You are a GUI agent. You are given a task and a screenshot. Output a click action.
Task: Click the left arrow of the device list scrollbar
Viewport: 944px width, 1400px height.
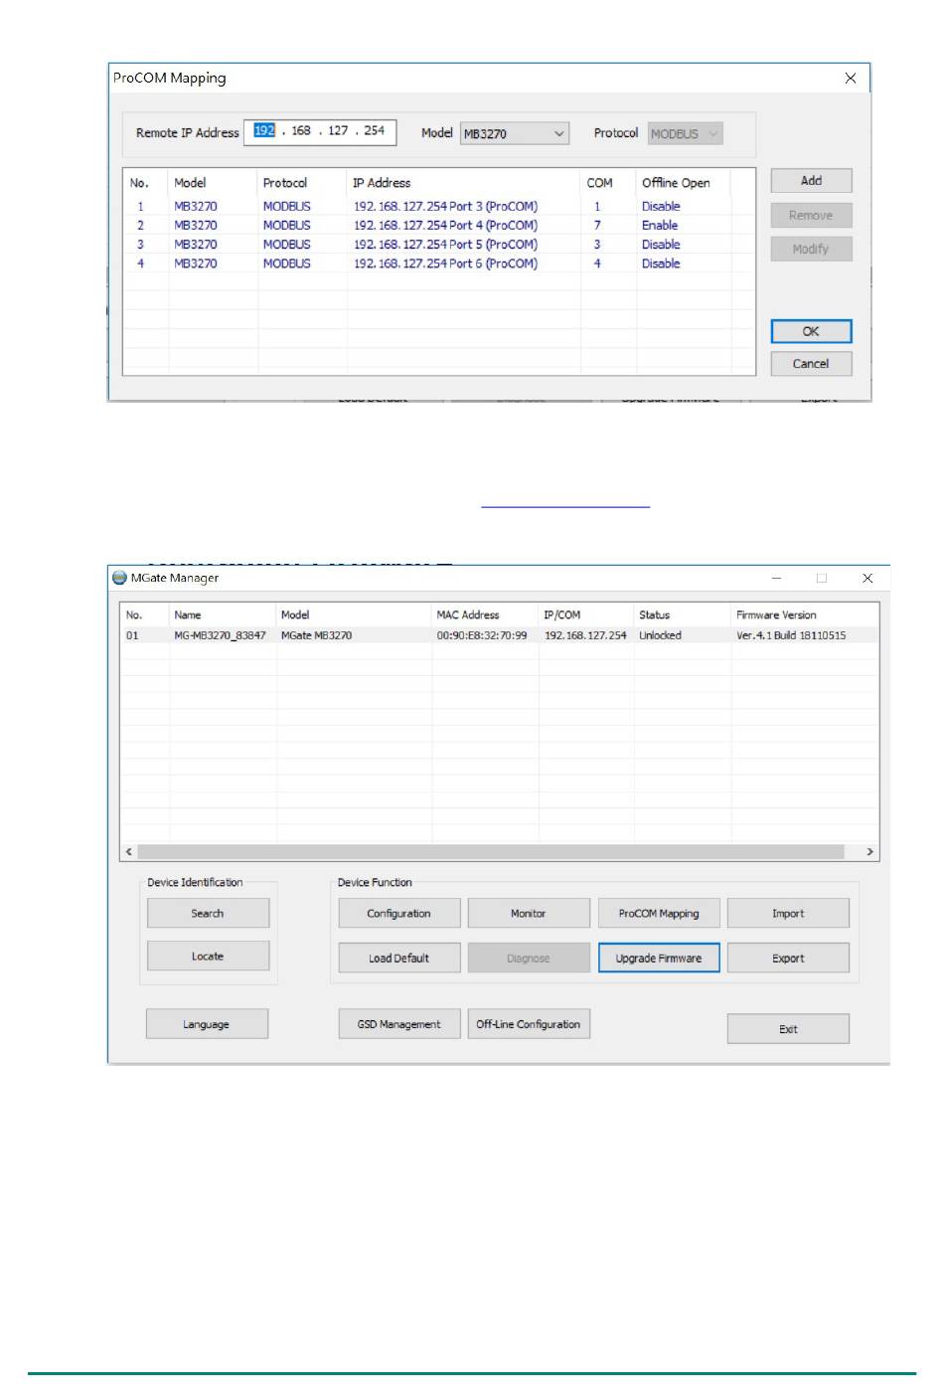(129, 852)
